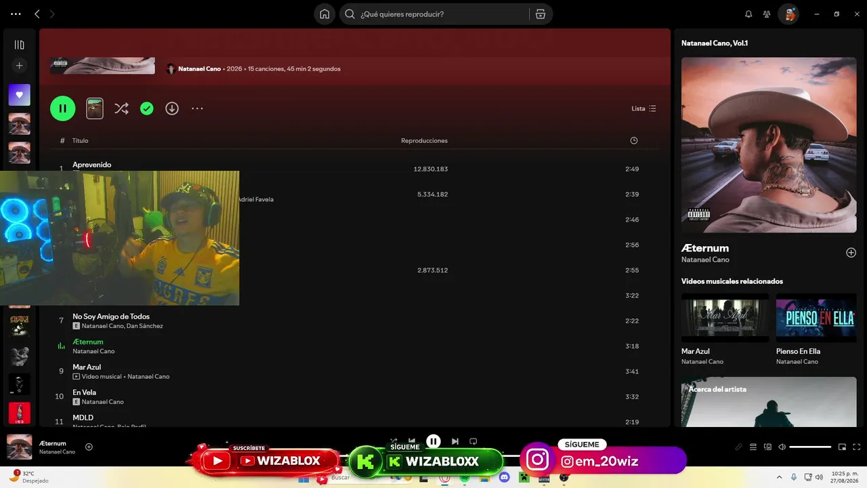Open Adriel Favela artist link
Image resolution: width=867 pixels, height=488 pixels.
pyautogui.click(x=255, y=199)
